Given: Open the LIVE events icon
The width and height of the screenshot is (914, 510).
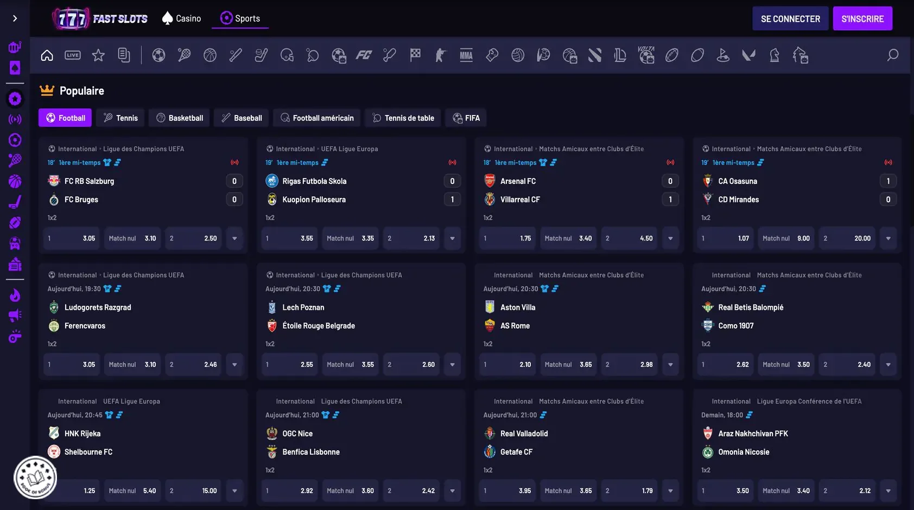Looking at the screenshot, I should [73, 55].
